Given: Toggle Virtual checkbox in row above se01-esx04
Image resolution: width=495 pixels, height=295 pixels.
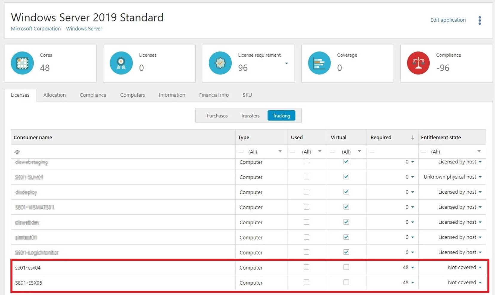Looking at the screenshot, I should point(346,252).
